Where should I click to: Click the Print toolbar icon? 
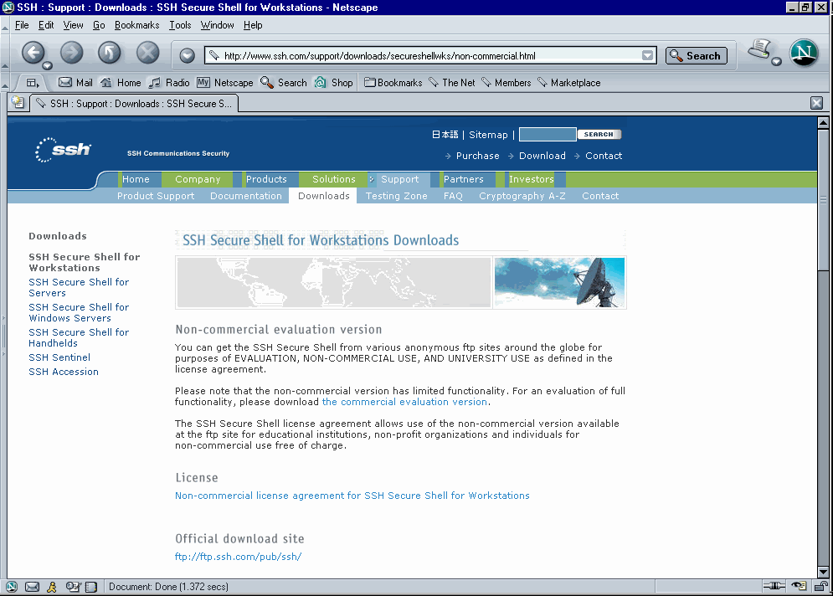click(759, 50)
